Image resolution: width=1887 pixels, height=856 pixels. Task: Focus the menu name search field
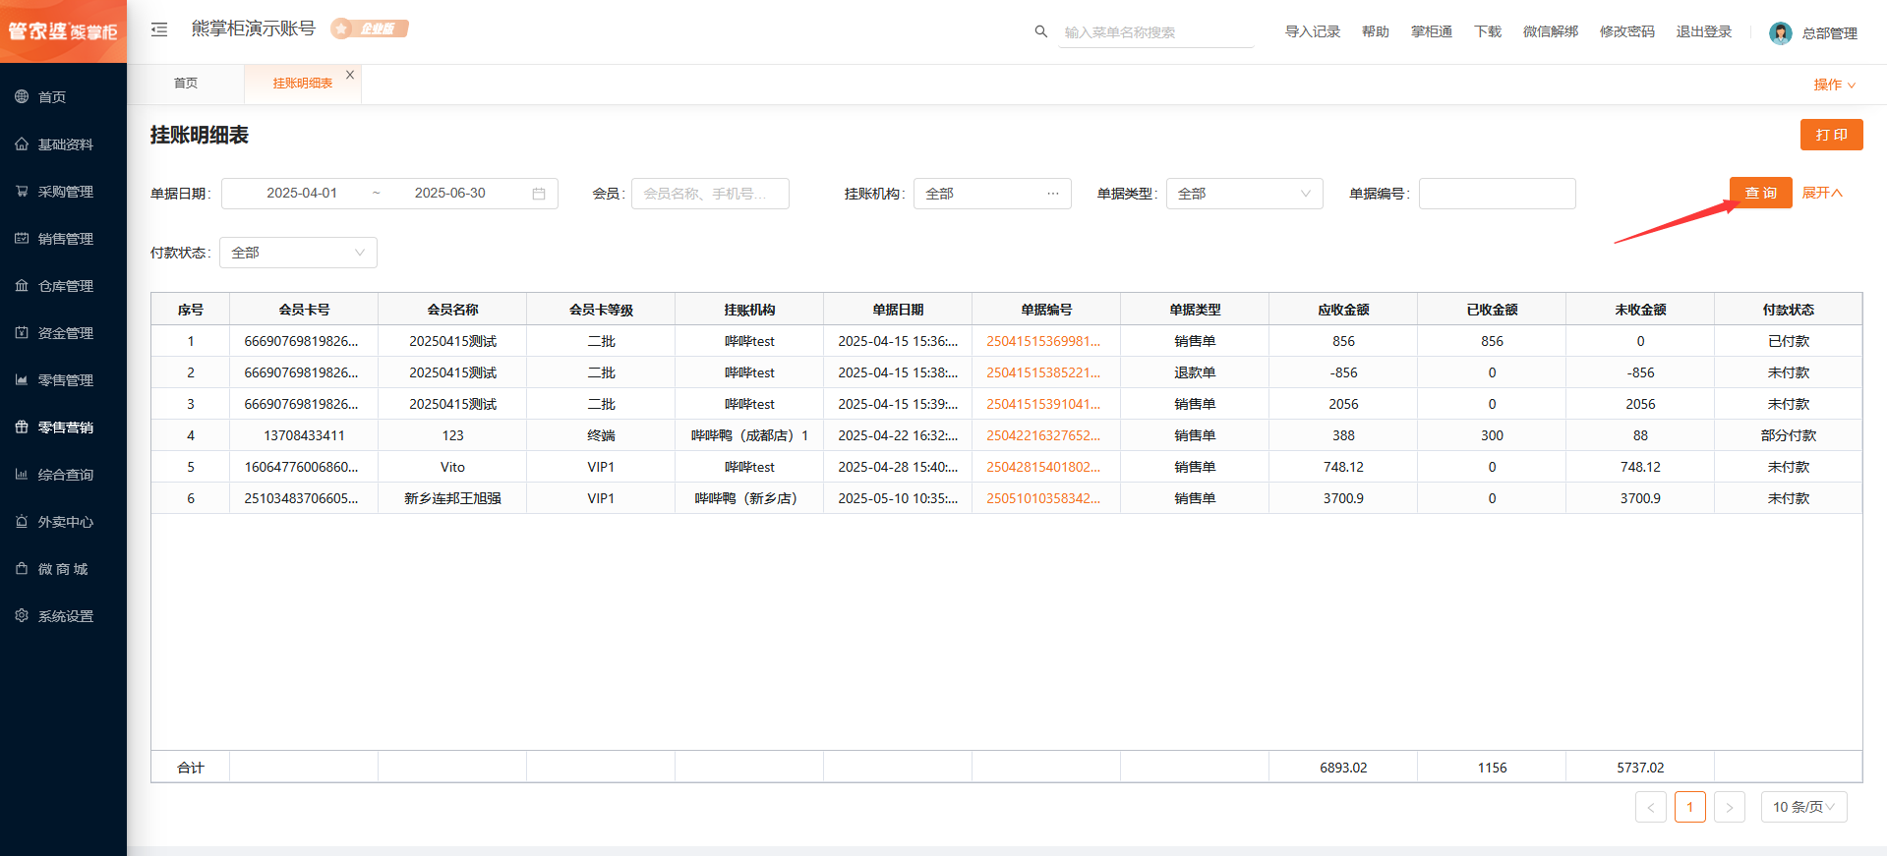[x=1156, y=32]
